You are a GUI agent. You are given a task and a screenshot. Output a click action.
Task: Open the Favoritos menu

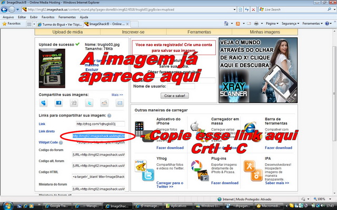click(x=48, y=17)
